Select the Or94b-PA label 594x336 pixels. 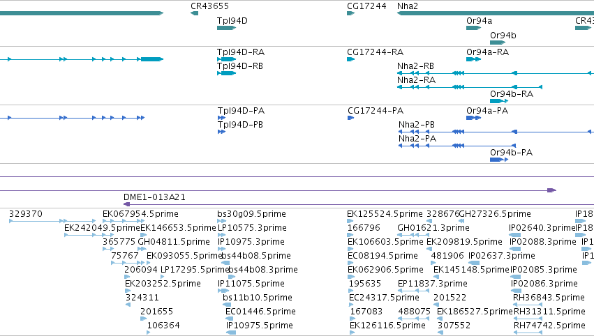click(x=512, y=153)
